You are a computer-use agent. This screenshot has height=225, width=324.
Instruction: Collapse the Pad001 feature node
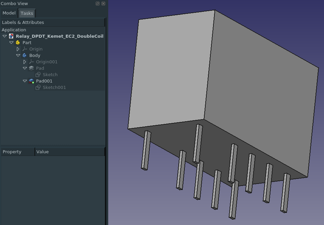[x=25, y=81]
